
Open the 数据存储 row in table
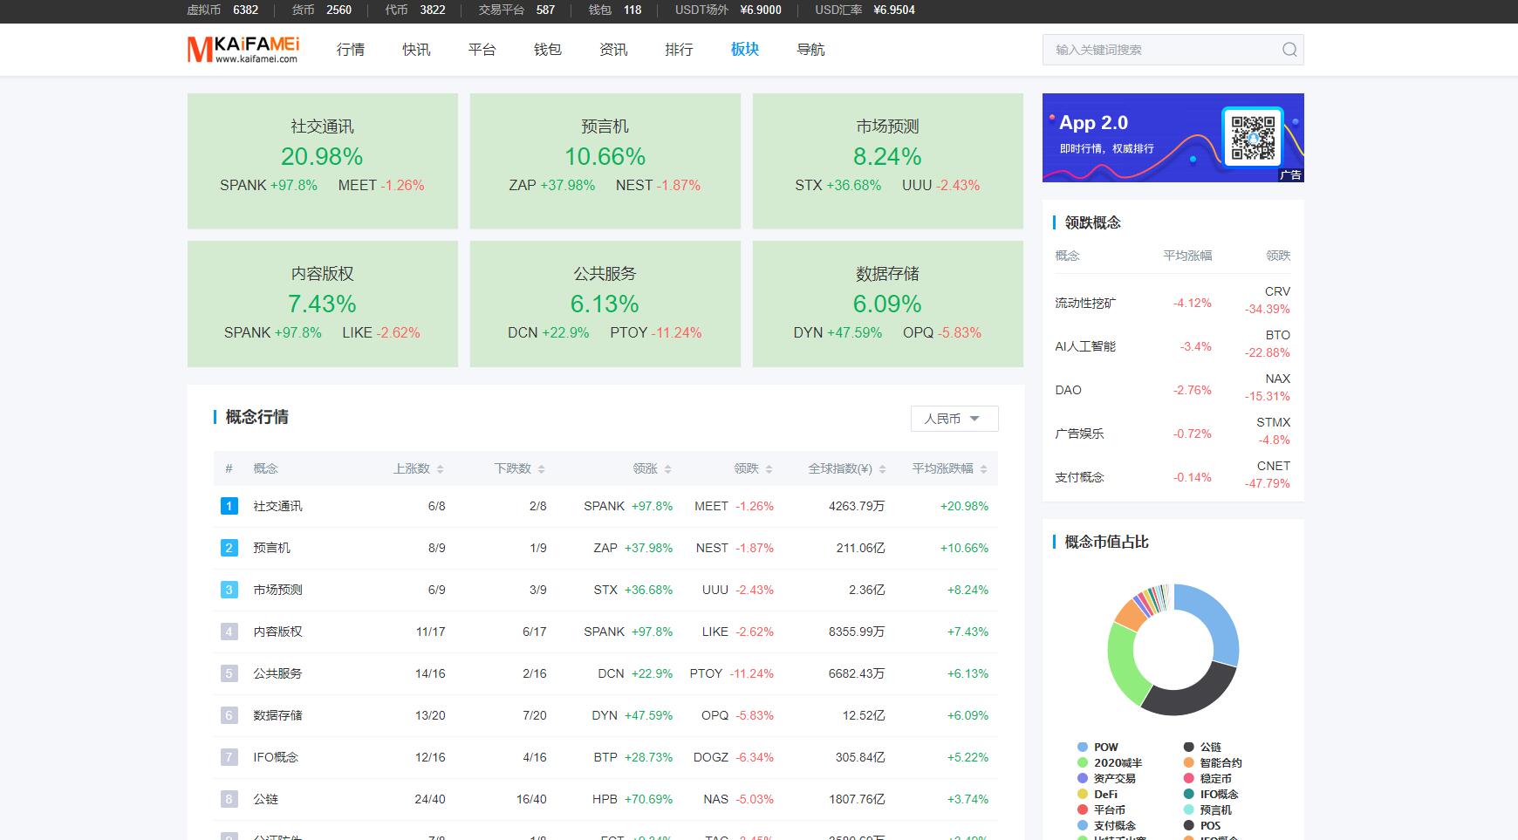pos(277,715)
